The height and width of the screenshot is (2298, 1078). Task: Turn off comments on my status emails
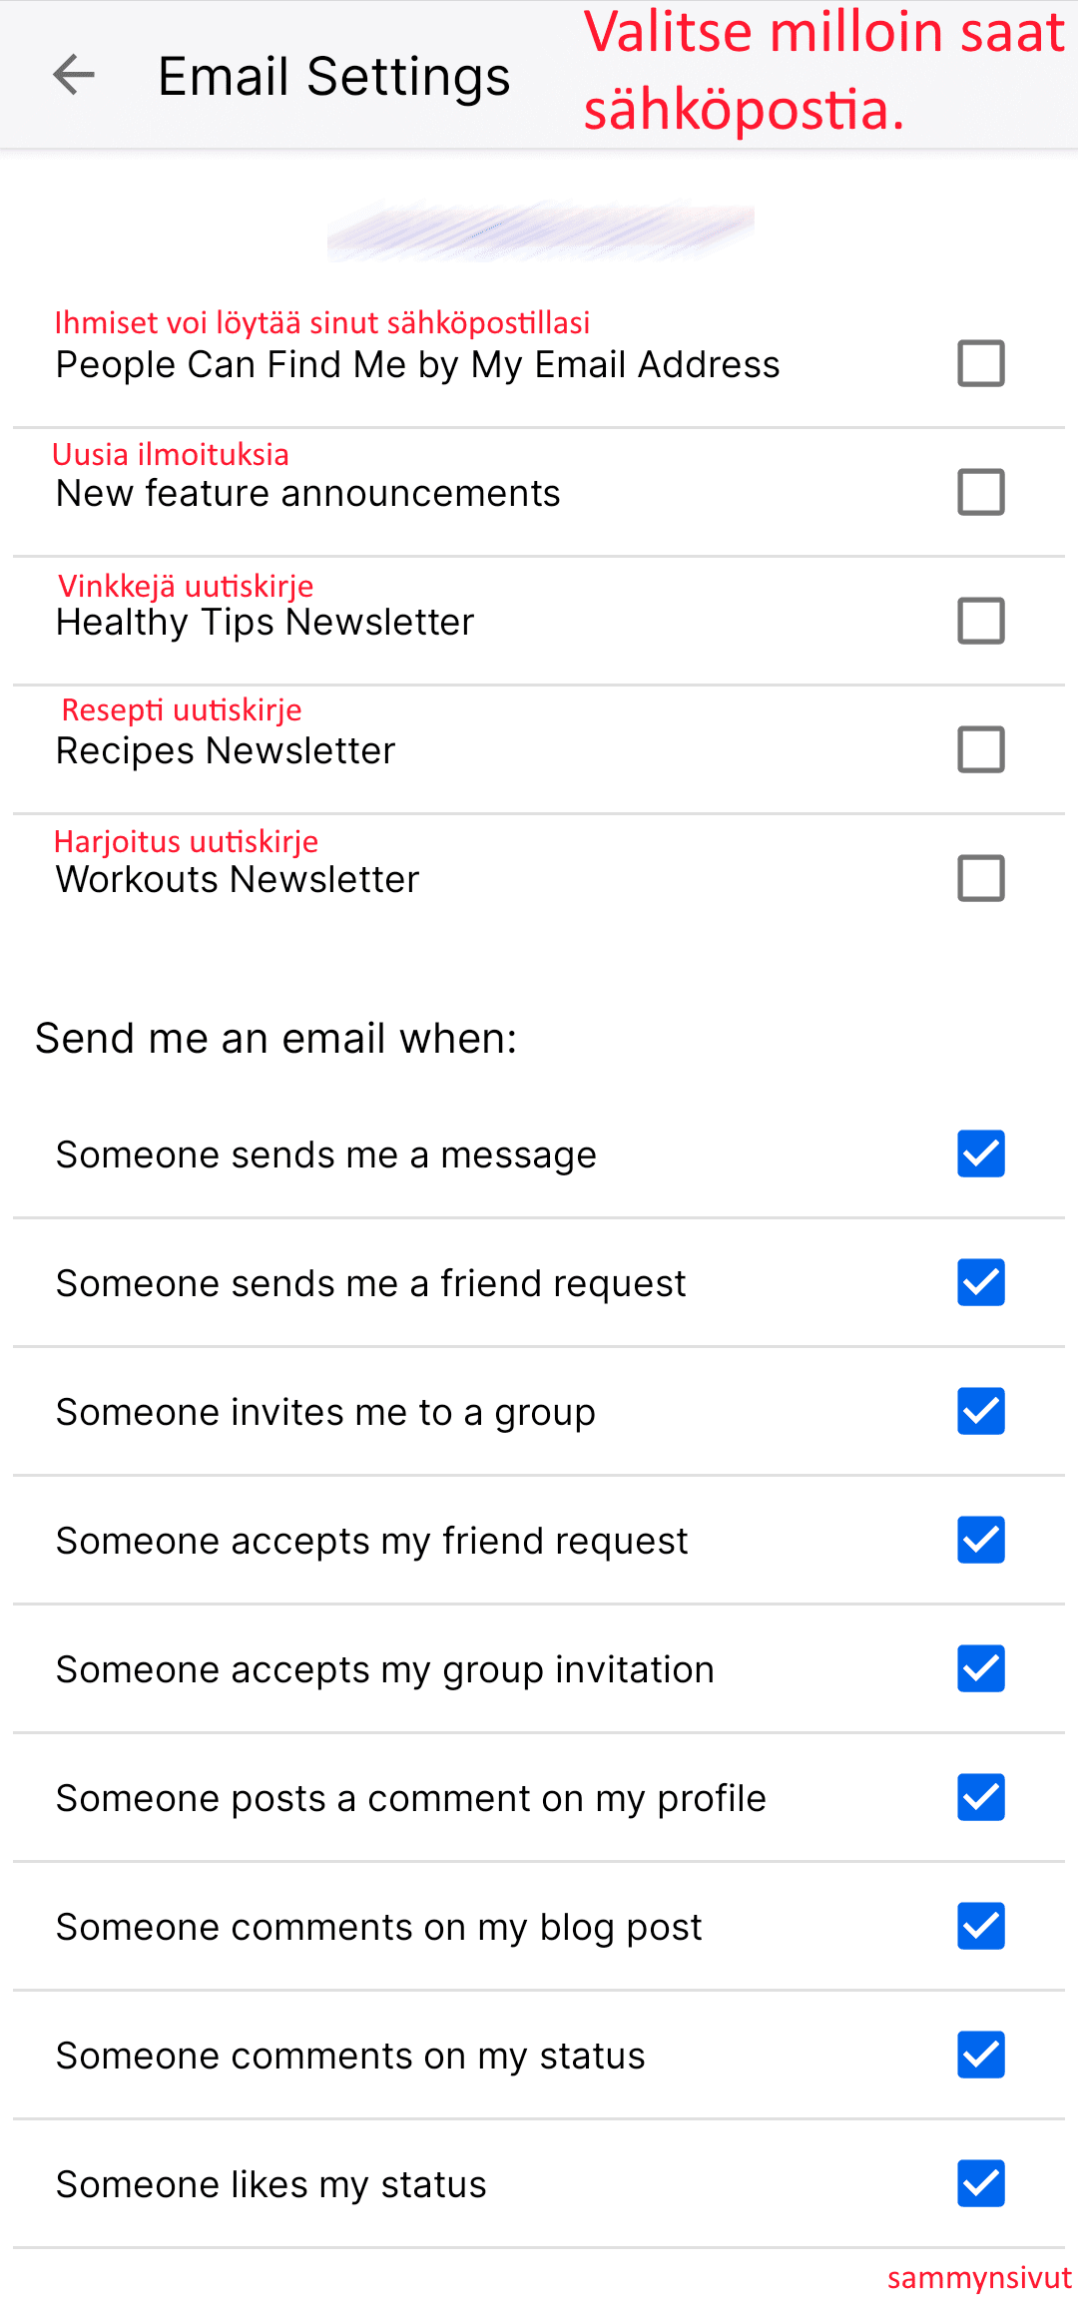tap(980, 2055)
